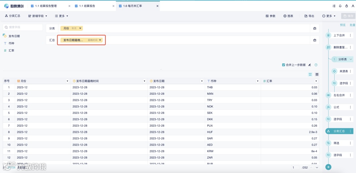Open the task list icon in header

pyautogui.click(x=334, y=6)
